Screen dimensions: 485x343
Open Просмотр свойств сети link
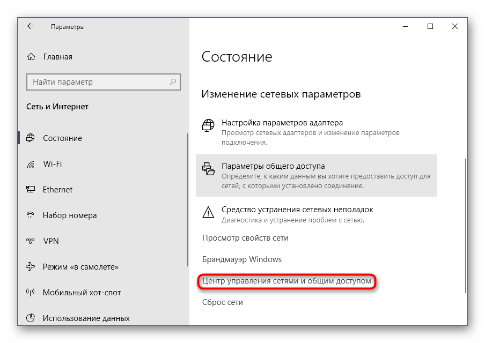(245, 238)
